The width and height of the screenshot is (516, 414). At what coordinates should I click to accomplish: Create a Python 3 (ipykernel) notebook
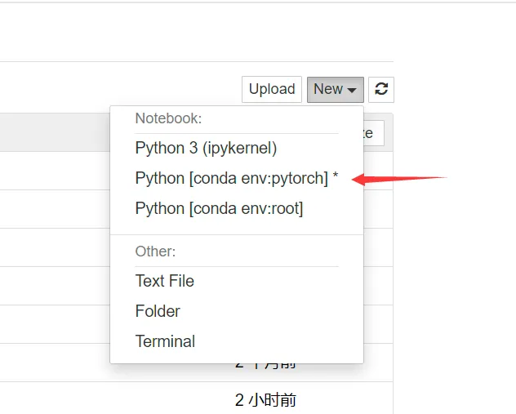[206, 148]
